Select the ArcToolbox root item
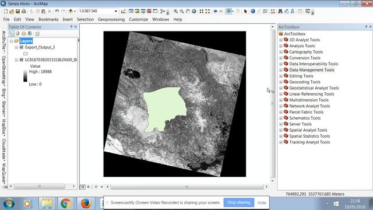The image size is (373, 210). pos(294,34)
